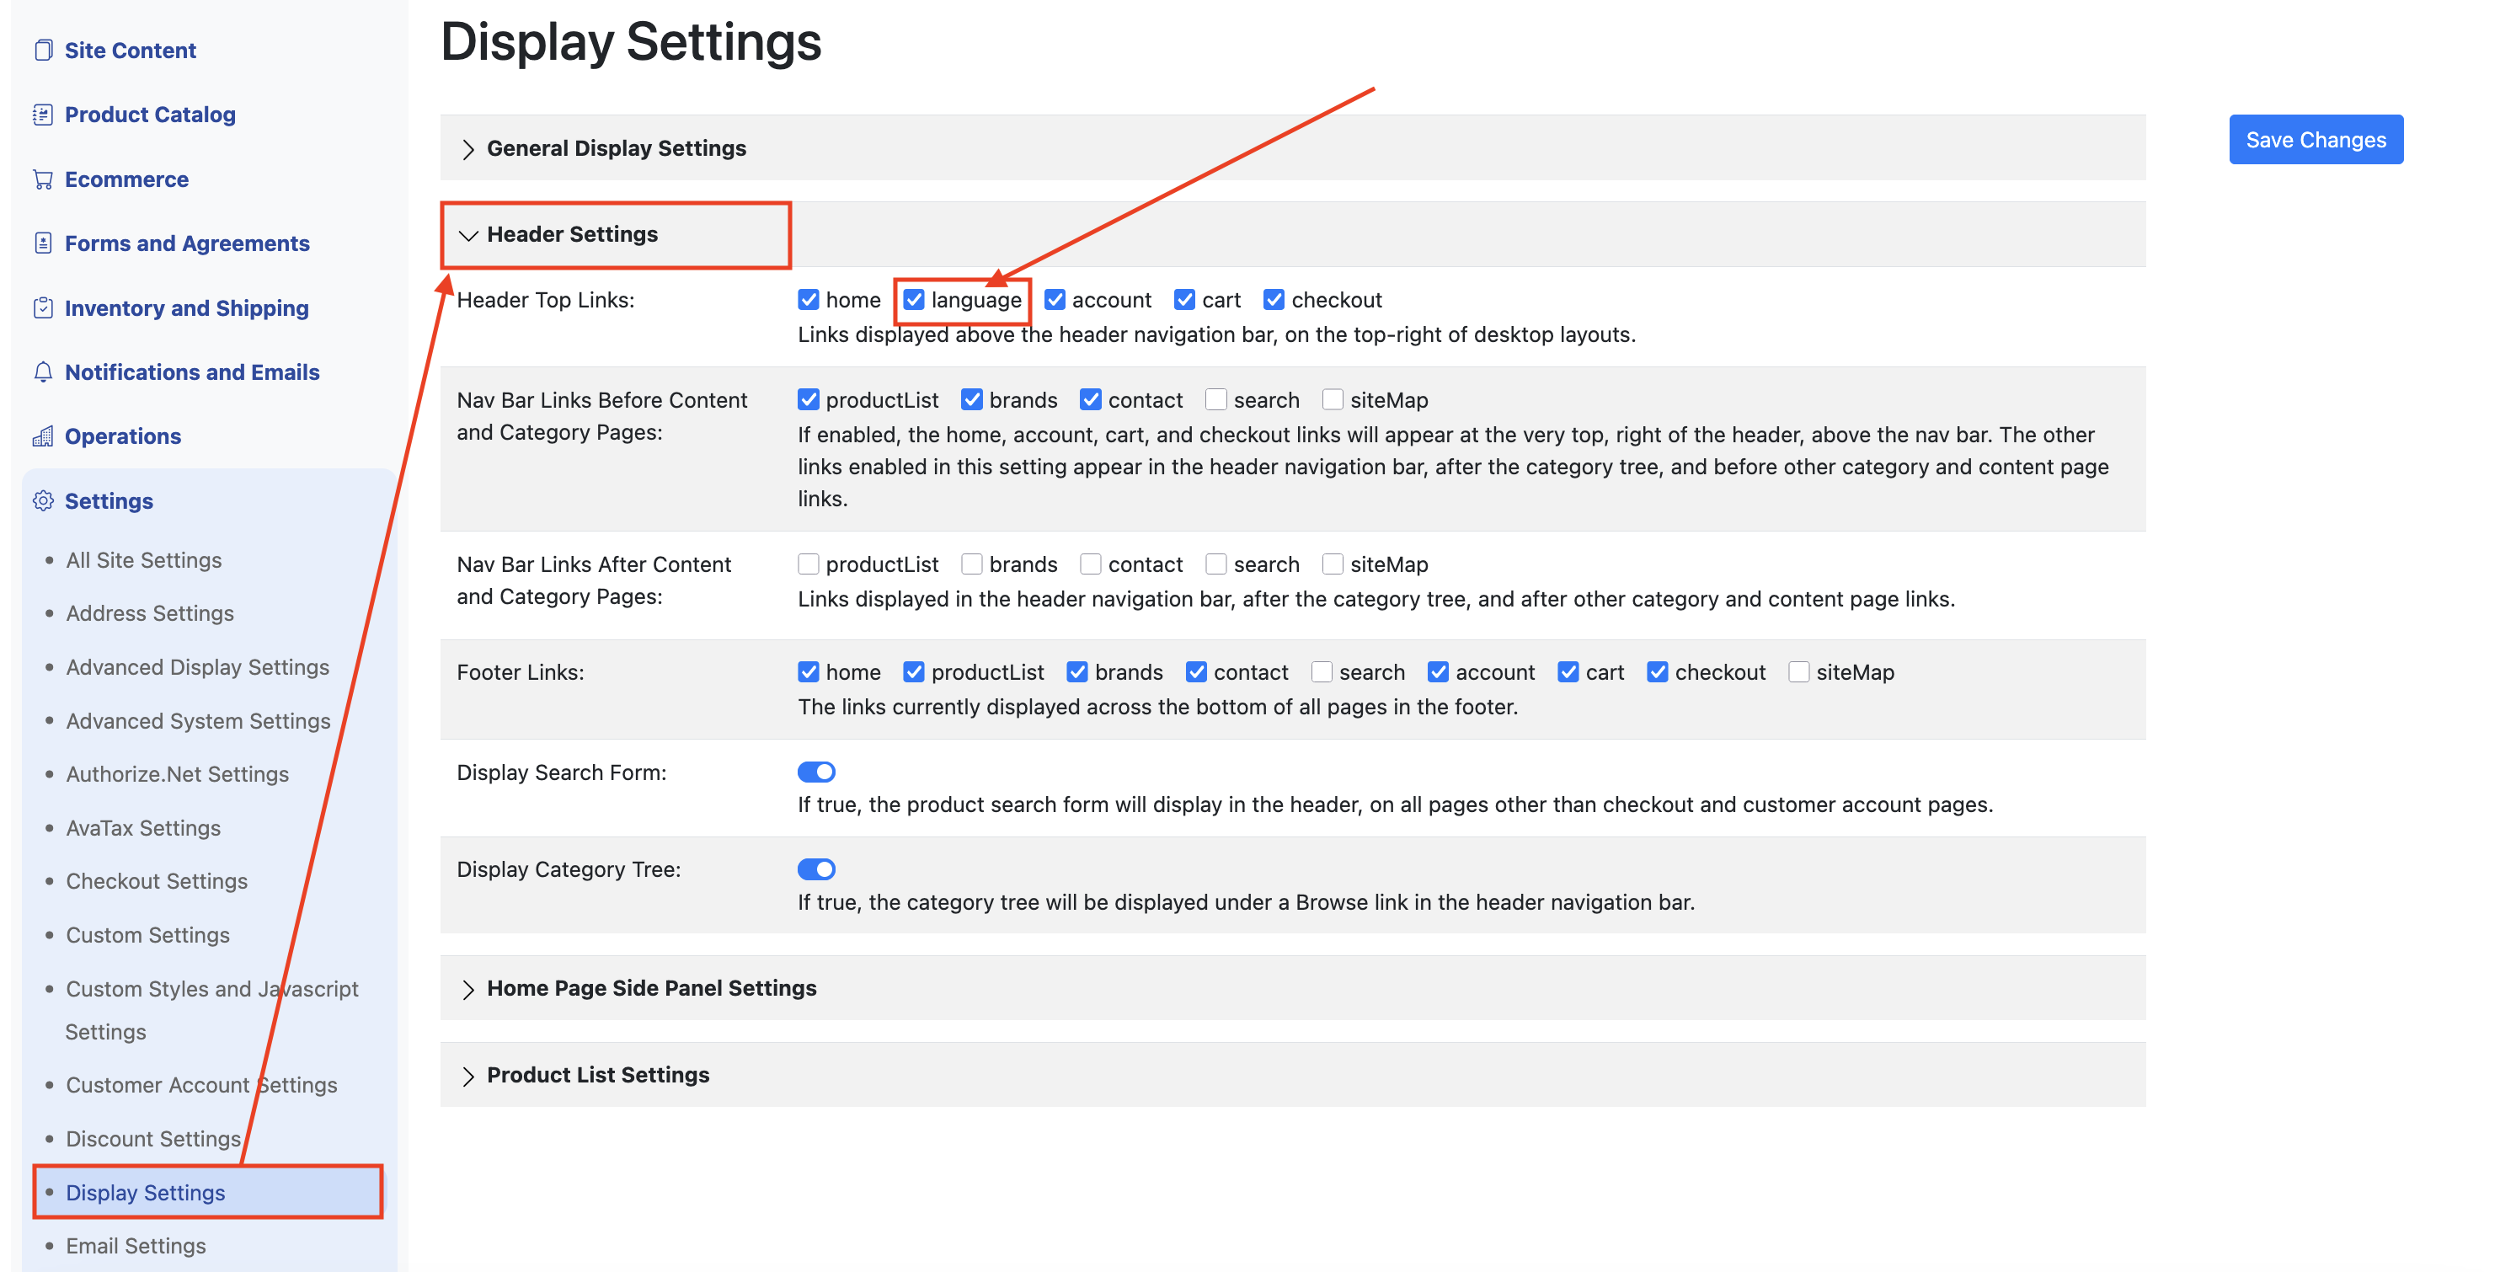
Task: Collapse the Header Settings section
Action: [x=572, y=235]
